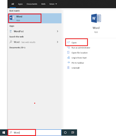Expand WordPad result chevron arrow
This screenshot has width=116, height=136.
tap(58, 31)
